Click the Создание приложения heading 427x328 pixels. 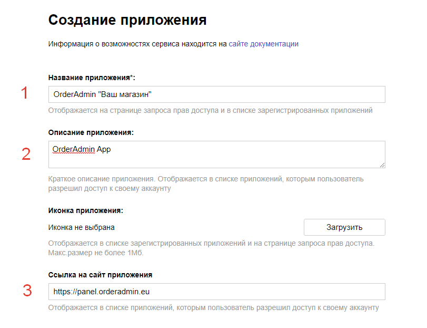tap(127, 20)
